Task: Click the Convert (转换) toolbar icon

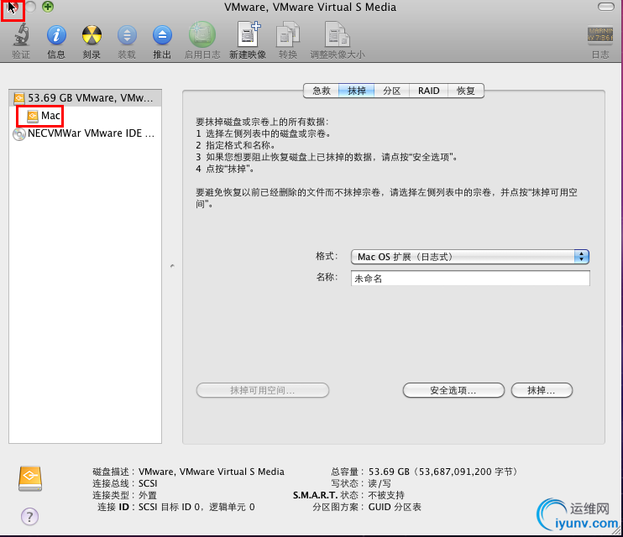Action: click(288, 34)
